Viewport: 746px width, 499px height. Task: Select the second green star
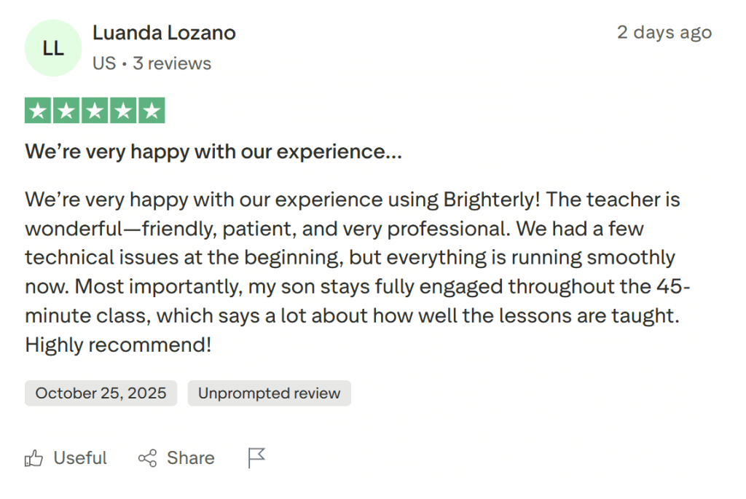click(x=66, y=110)
